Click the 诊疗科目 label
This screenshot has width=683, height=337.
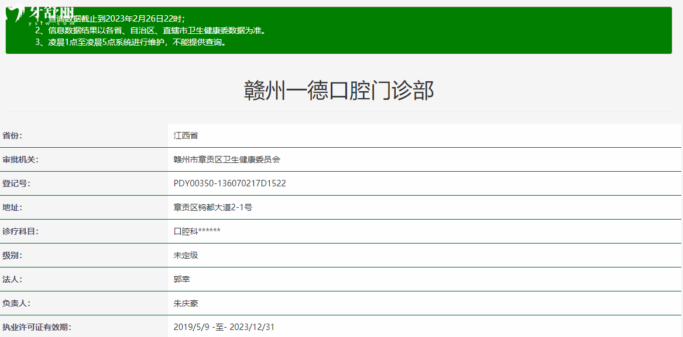pos(20,231)
